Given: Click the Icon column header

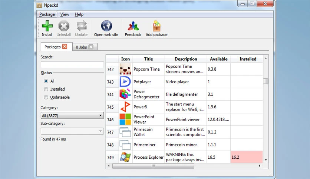Looking at the screenshot, I should (x=125, y=59).
